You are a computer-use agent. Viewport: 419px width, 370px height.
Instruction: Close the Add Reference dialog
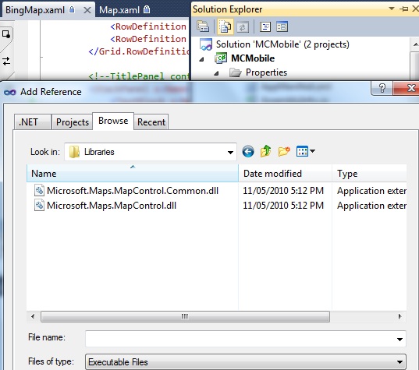click(x=407, y=88)
